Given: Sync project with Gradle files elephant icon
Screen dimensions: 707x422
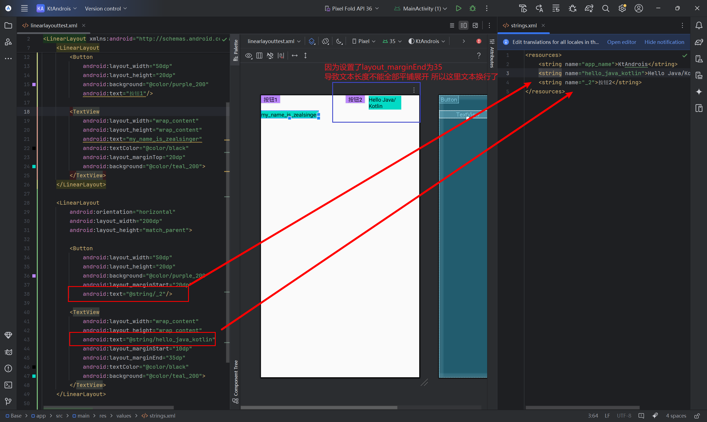Looking at the screenshot, I should pyautogui.click(x=589, y=9).
